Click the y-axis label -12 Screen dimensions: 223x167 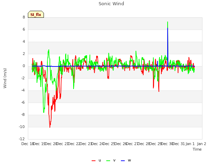point(22,139)
